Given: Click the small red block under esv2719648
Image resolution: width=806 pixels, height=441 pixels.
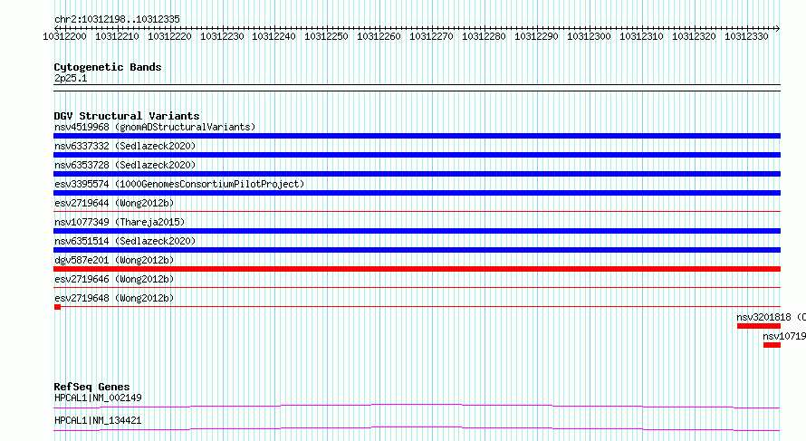Looking at the screenshot, I should click(x=58, y=307).
